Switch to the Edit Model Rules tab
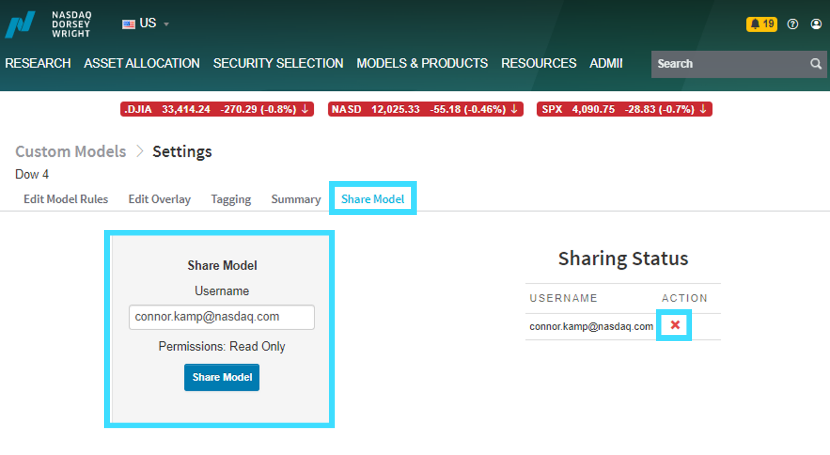Screen dimensions: 830x455 66,199
